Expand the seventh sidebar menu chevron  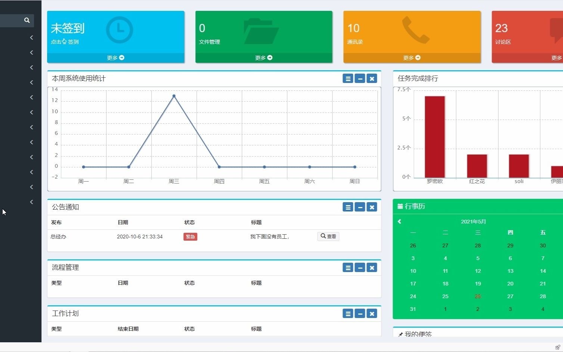pyautogui.click(x=32, y=127)
